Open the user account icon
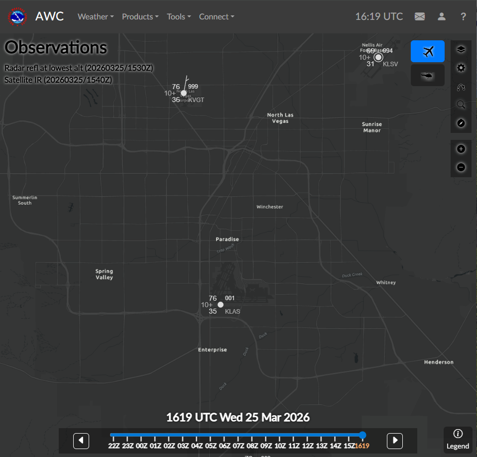 pos(441,16)
